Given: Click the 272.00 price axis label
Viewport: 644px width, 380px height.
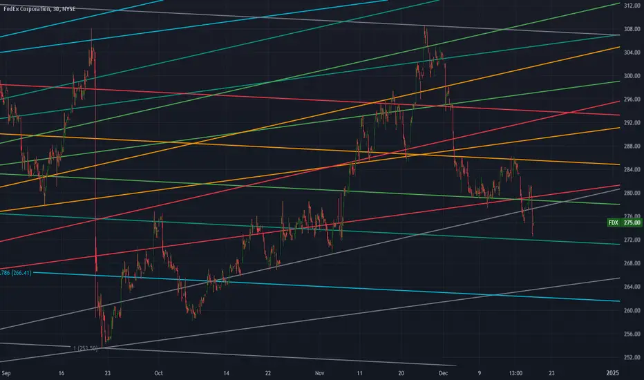Looking at the screenshot, I should (x=632, y=240).
